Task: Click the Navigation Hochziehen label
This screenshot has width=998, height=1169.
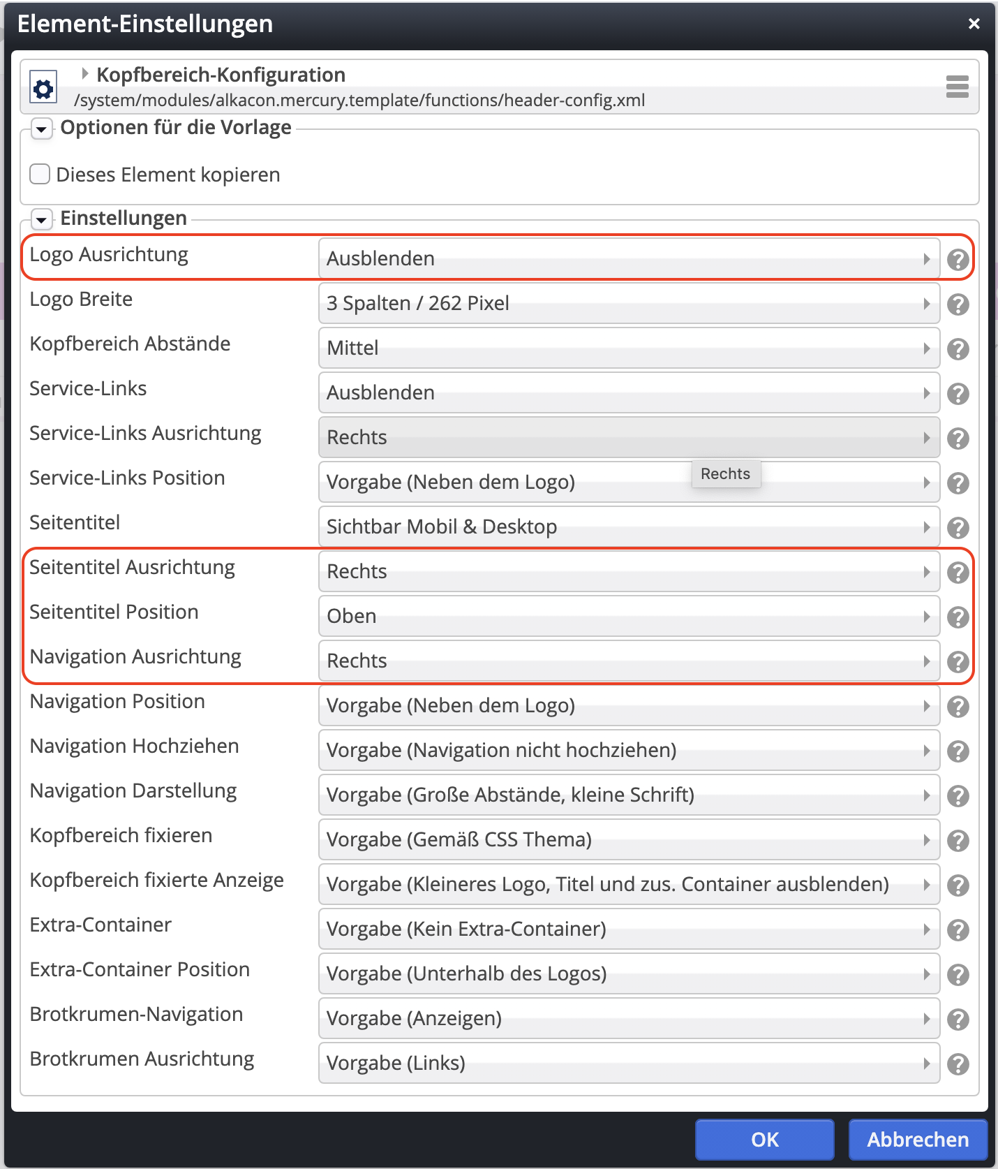Action: point(134,746)
